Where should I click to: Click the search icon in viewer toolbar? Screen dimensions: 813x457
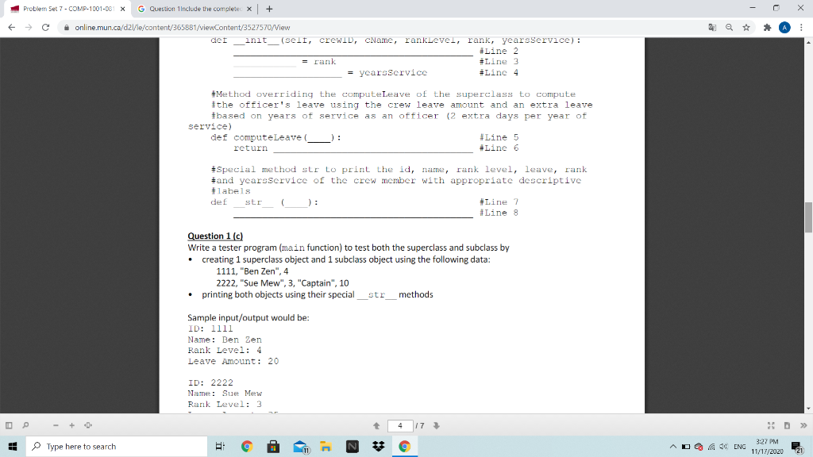(26, 425)
